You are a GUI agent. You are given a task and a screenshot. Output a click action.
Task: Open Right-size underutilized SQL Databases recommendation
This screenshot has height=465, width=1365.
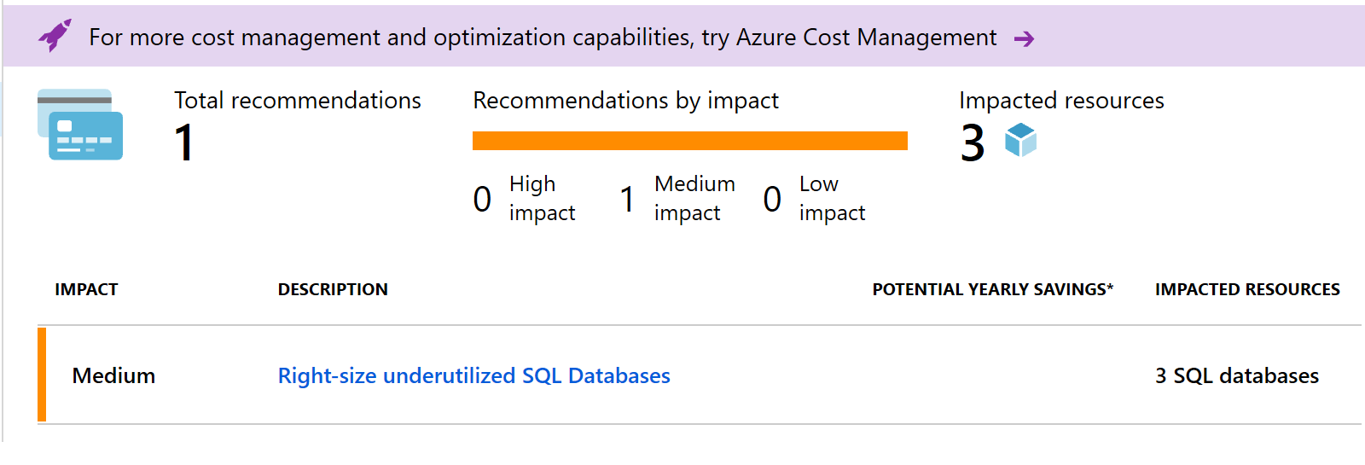pyautogui.click(x=473, y=375)
